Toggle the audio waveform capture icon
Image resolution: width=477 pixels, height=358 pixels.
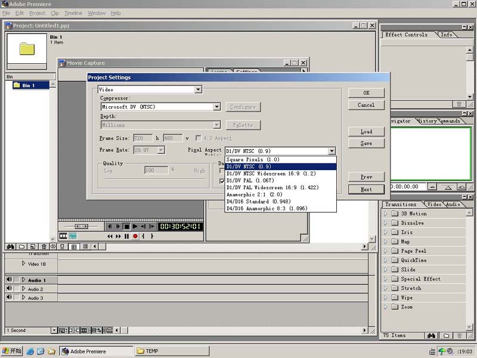point(73,236)
